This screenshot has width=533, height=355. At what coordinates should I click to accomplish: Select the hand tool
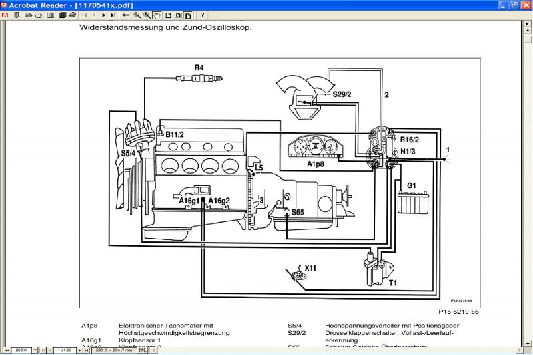coord(157,15)
